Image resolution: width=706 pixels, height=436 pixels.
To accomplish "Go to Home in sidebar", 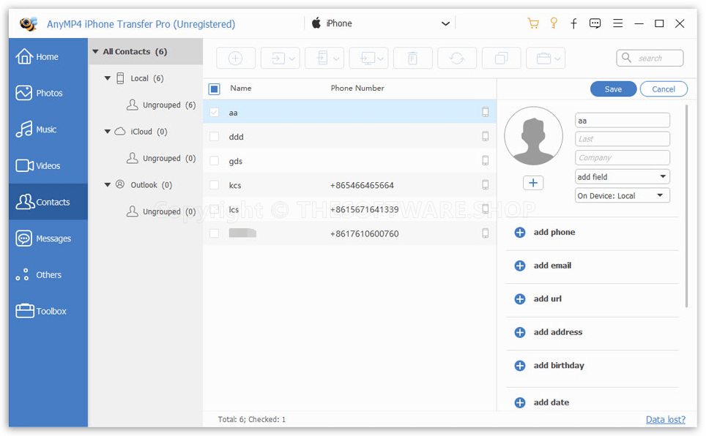I will click(x=48, y=56).
